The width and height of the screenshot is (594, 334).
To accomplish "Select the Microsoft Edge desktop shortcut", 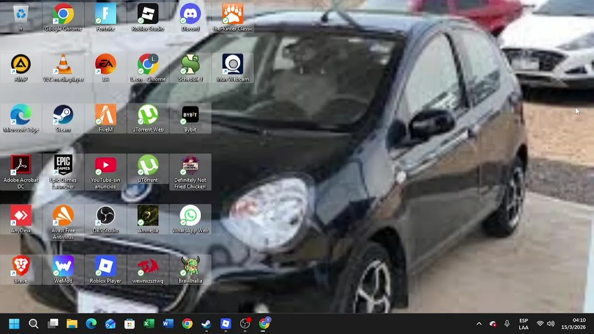I will pyautogui.click(x=21, y=119).
